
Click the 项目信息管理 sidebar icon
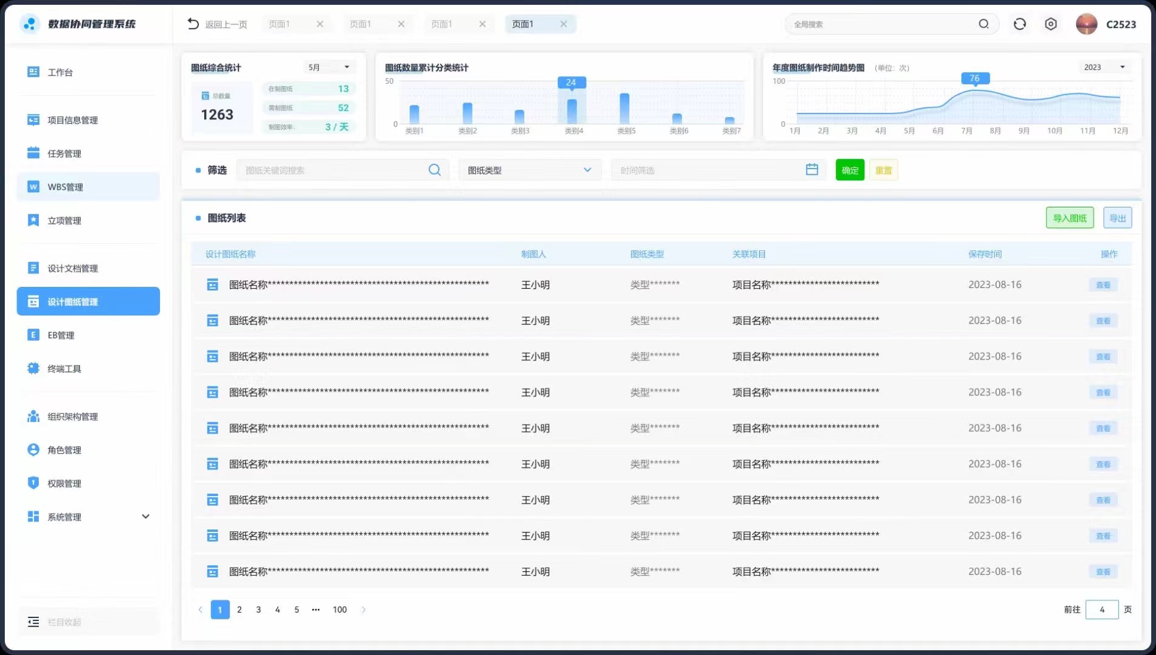(33, 119)
